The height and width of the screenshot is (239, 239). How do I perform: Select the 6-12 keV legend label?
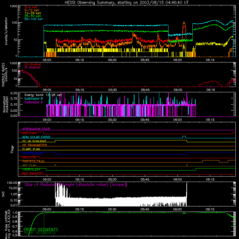tap(32, 10)
